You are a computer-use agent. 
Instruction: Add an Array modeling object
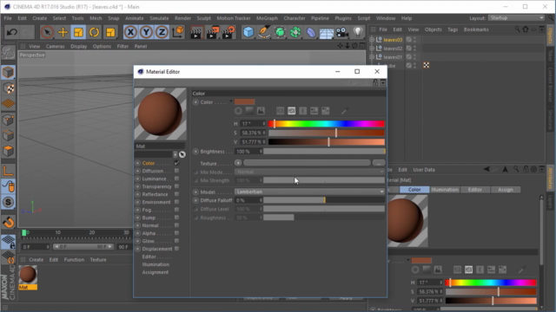(x=295, y=32)
